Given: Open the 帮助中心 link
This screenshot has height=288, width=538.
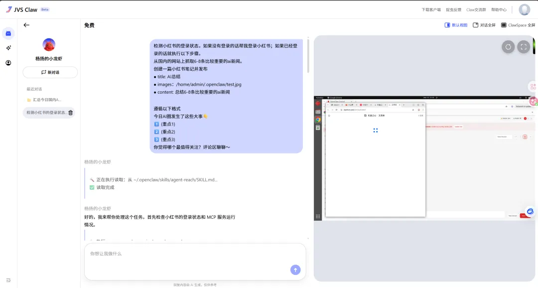Looking at the screenshot, I should (499, 9).
